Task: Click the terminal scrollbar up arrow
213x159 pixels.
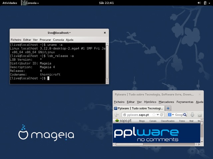Action: pos(107,44)
